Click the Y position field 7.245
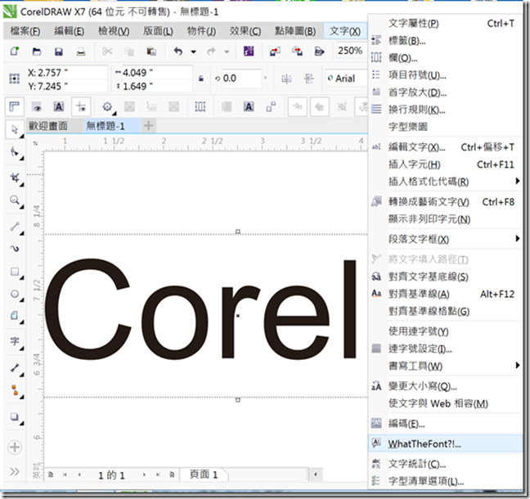The height and width of the screenshot is (499, 530). (x=72, y=86)
